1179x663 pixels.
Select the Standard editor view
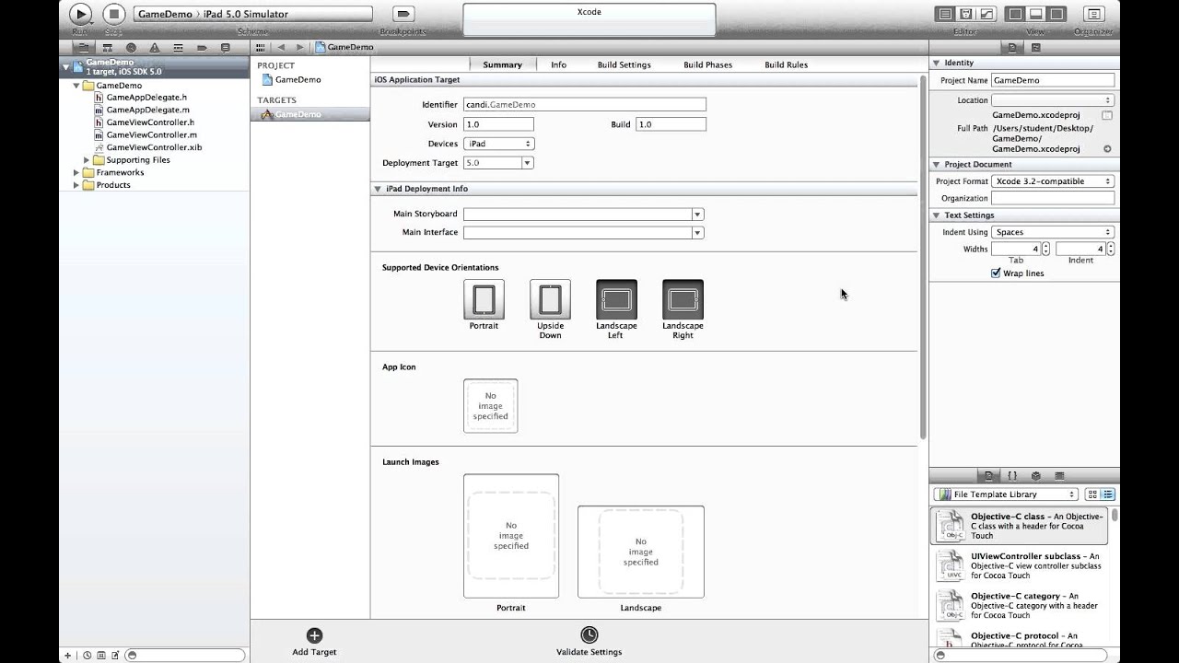coord(945,14)
